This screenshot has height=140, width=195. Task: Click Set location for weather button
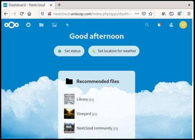pyautogui.click(x=114, y=51)
